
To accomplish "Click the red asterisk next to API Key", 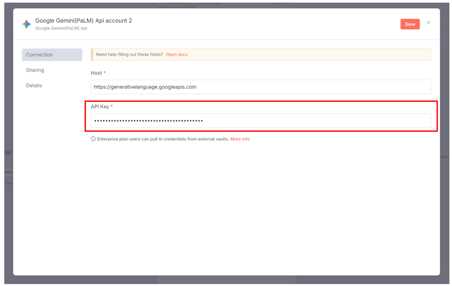I will coord(112,107).
